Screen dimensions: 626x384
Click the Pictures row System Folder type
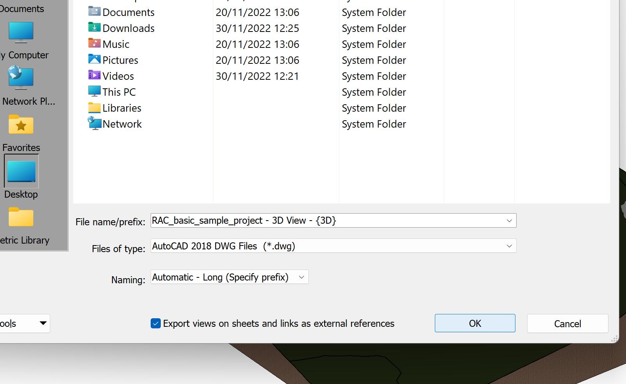pos(374,60)
